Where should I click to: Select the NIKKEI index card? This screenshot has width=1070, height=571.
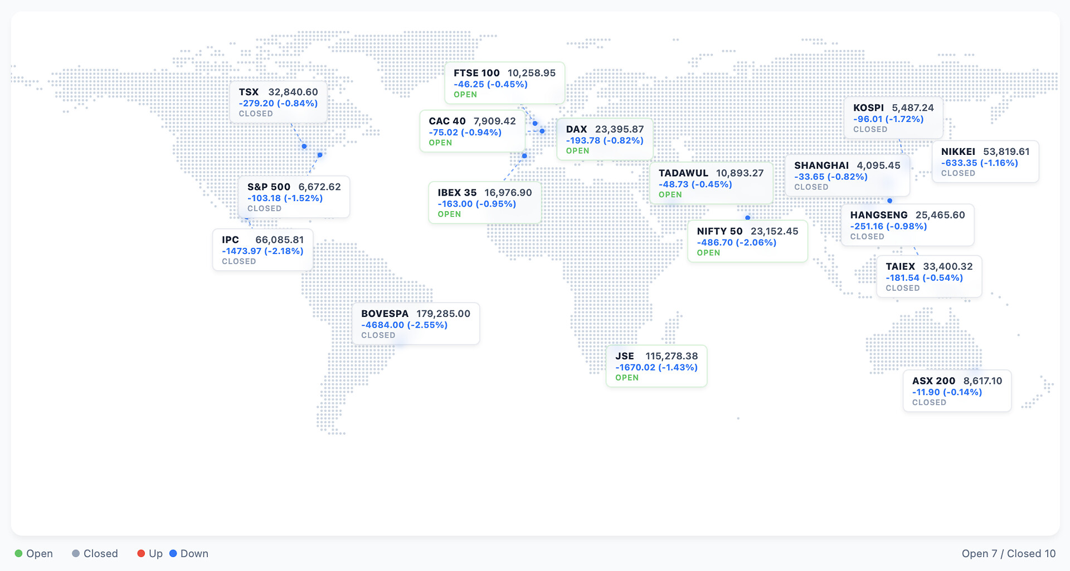point(985,162)
